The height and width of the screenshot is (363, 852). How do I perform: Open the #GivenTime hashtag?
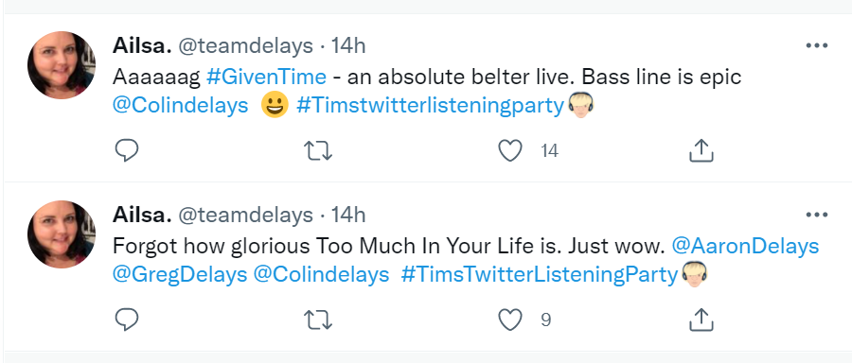[x=266, y=78]
